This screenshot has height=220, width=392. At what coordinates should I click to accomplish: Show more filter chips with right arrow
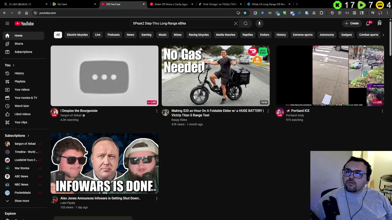coord(383,35)
